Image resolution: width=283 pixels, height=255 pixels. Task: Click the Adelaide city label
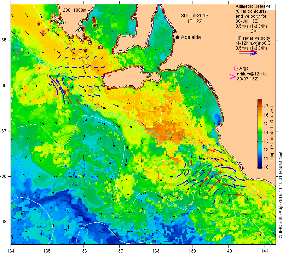tap(191, 37)
